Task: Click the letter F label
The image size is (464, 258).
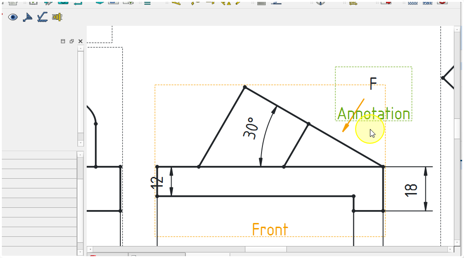Action: 373,84
